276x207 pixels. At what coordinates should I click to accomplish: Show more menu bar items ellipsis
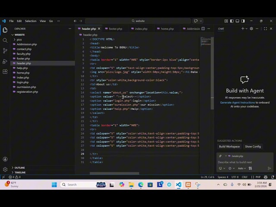pos(59,21)
